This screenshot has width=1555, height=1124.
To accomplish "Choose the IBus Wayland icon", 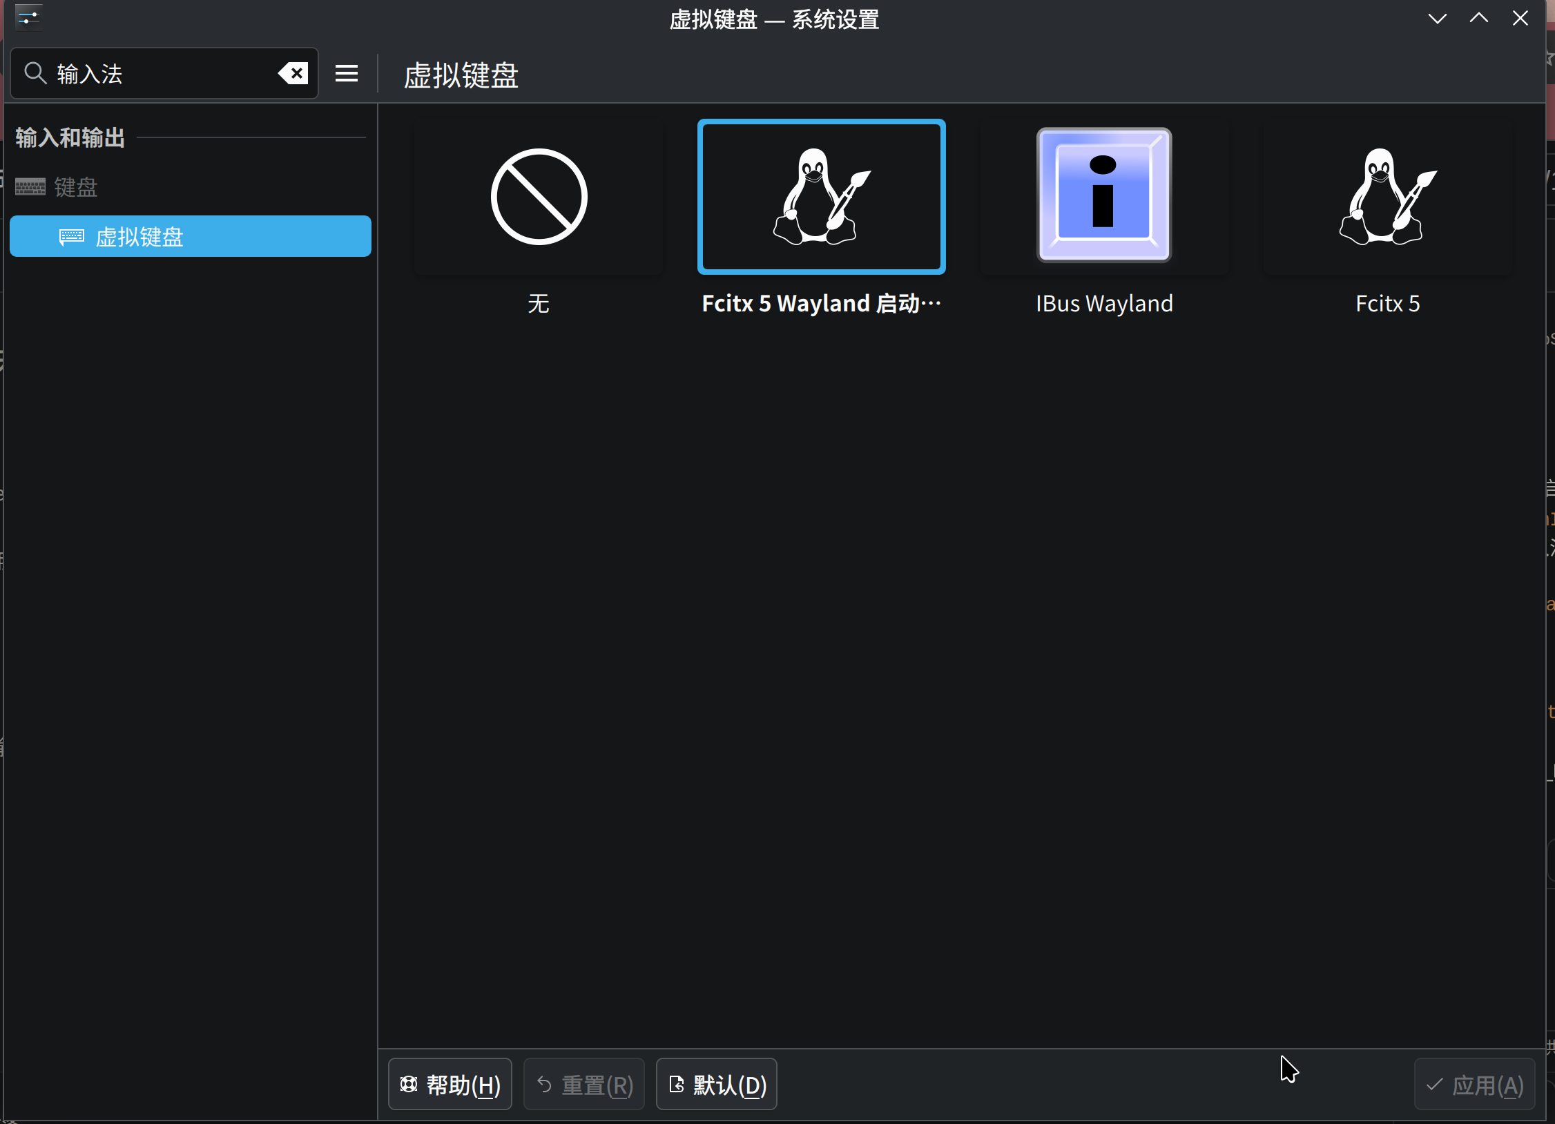I will [1103, 195].
